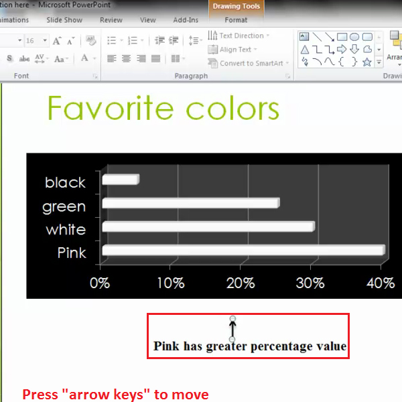Expand the full shapes gallery
The image size is (402, 402).
[x=379, y=62]
